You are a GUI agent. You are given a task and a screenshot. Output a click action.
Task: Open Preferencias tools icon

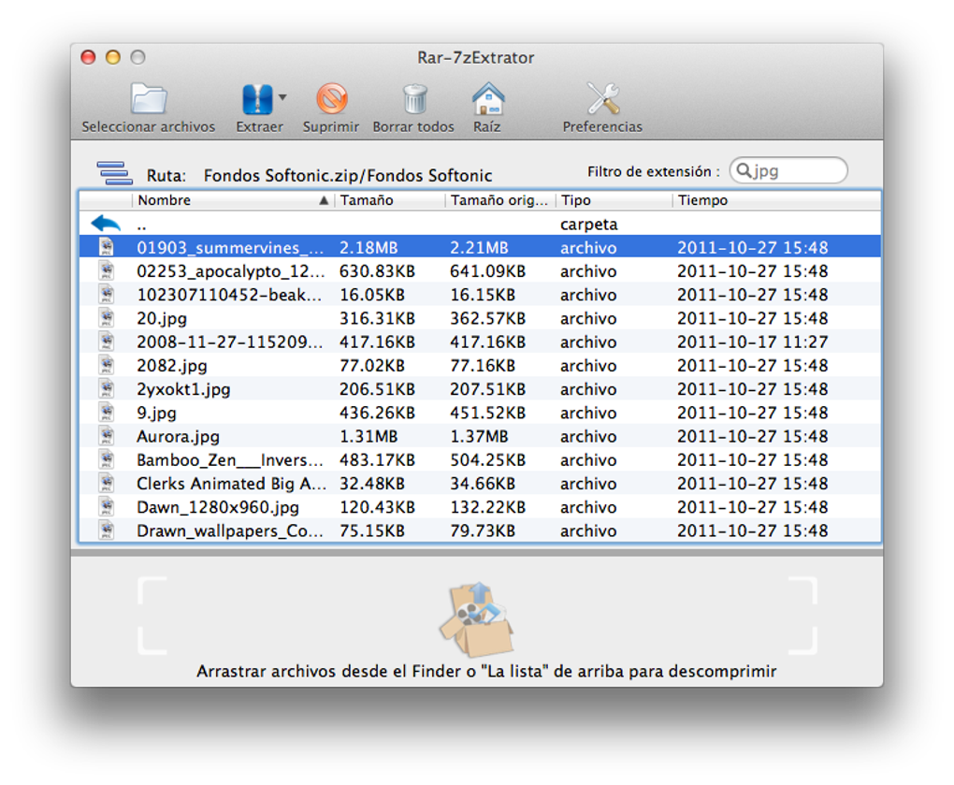pos(602,98)
